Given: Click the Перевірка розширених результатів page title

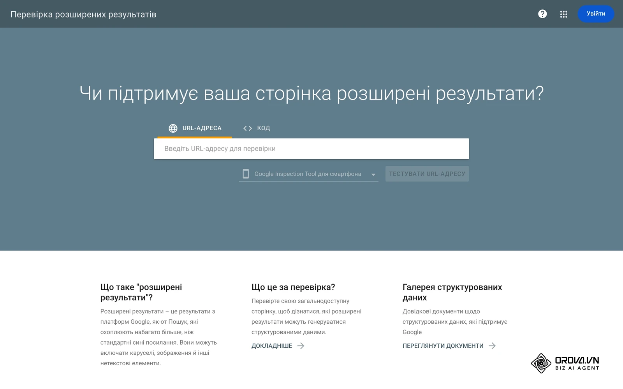Looking at the screenshot, I should click(x=83, y=14).
